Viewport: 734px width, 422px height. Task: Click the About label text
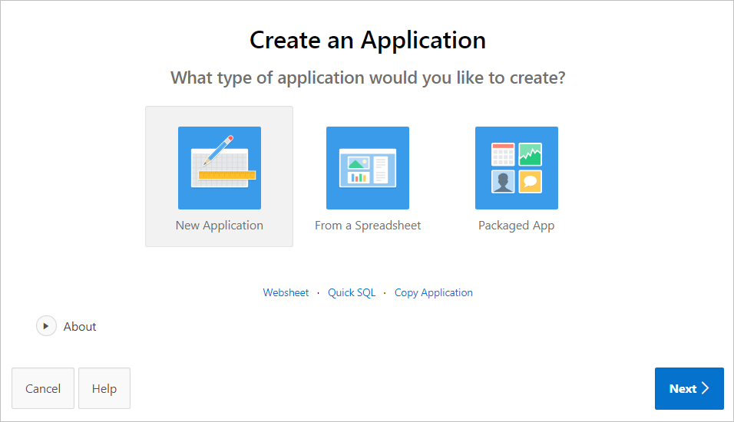point(80,327)
